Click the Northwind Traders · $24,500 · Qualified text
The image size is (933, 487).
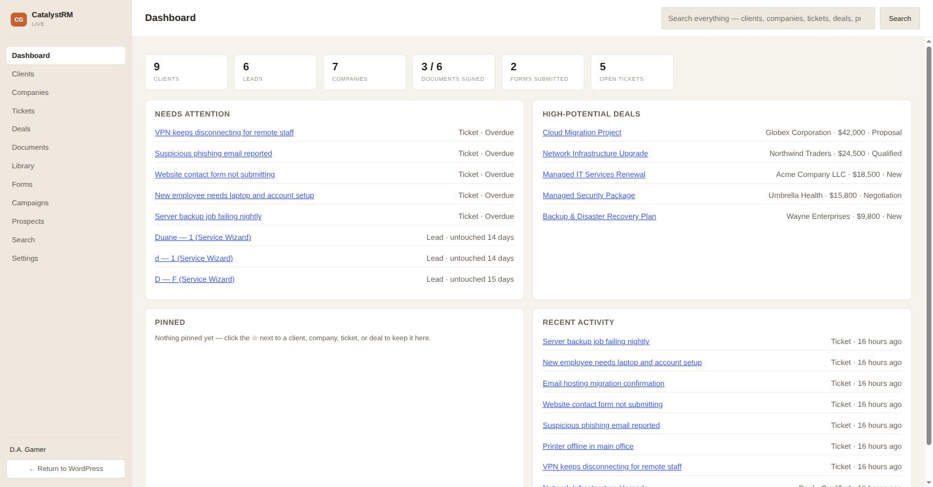click(836, 153)
